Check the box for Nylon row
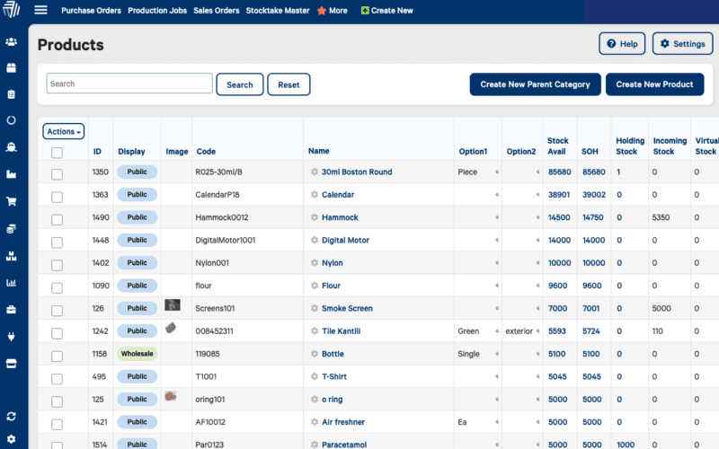The height and width of the screenshot is (449, 719). click(x=57, y=265)
